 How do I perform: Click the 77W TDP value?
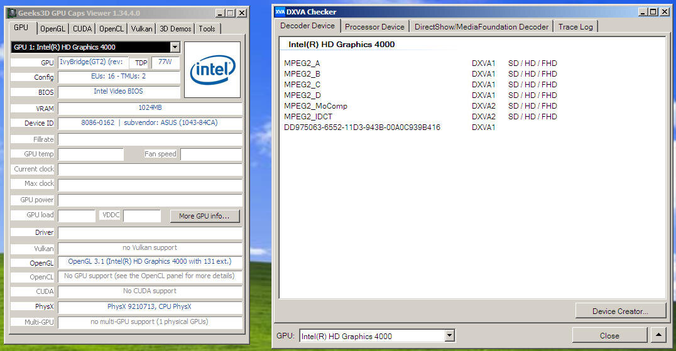pos(165,62)
